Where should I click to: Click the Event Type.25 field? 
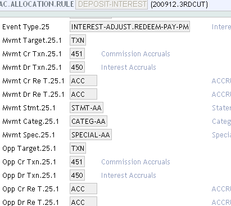click(130, 26)
